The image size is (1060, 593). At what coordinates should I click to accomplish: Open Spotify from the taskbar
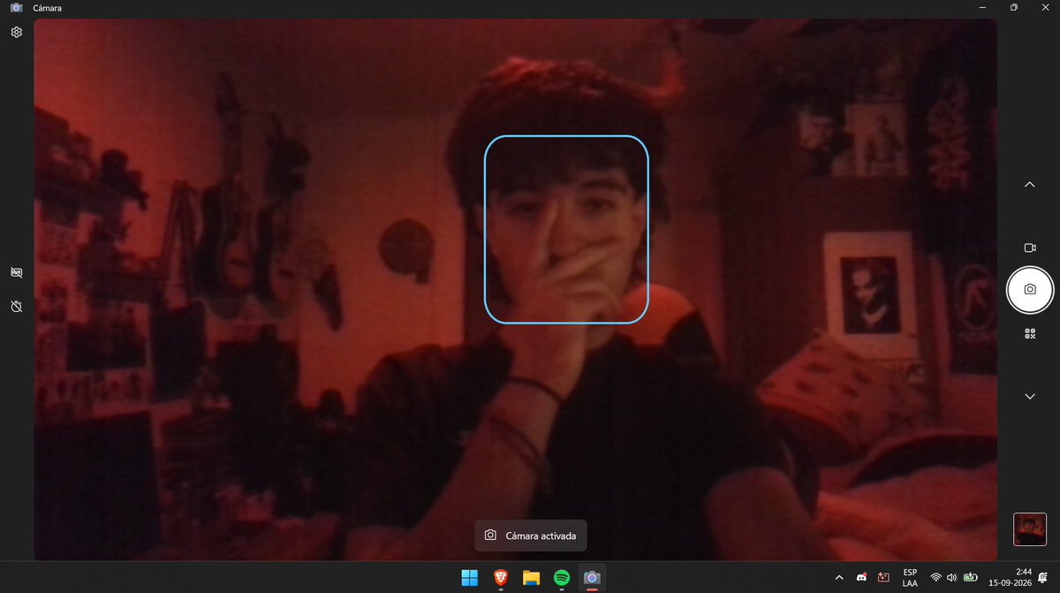tap(561, 578)
